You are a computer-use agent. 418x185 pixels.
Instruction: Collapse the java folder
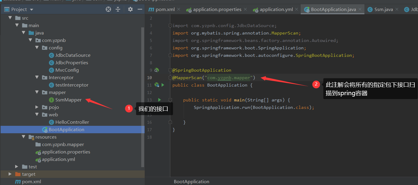coord(24,33)
